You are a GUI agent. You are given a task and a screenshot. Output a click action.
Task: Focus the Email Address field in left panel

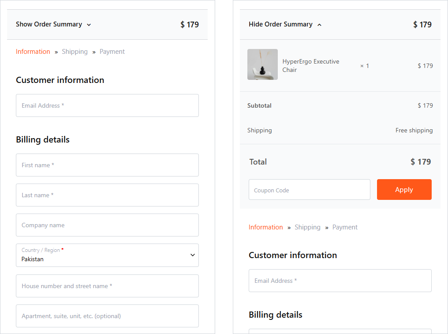107,105
